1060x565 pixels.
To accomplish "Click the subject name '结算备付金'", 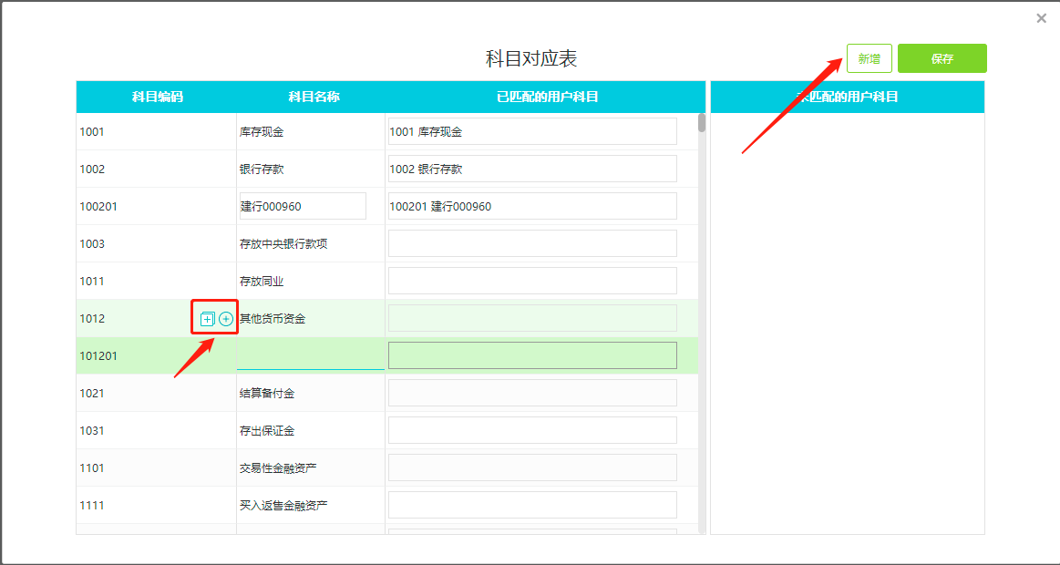I will 267,393.
